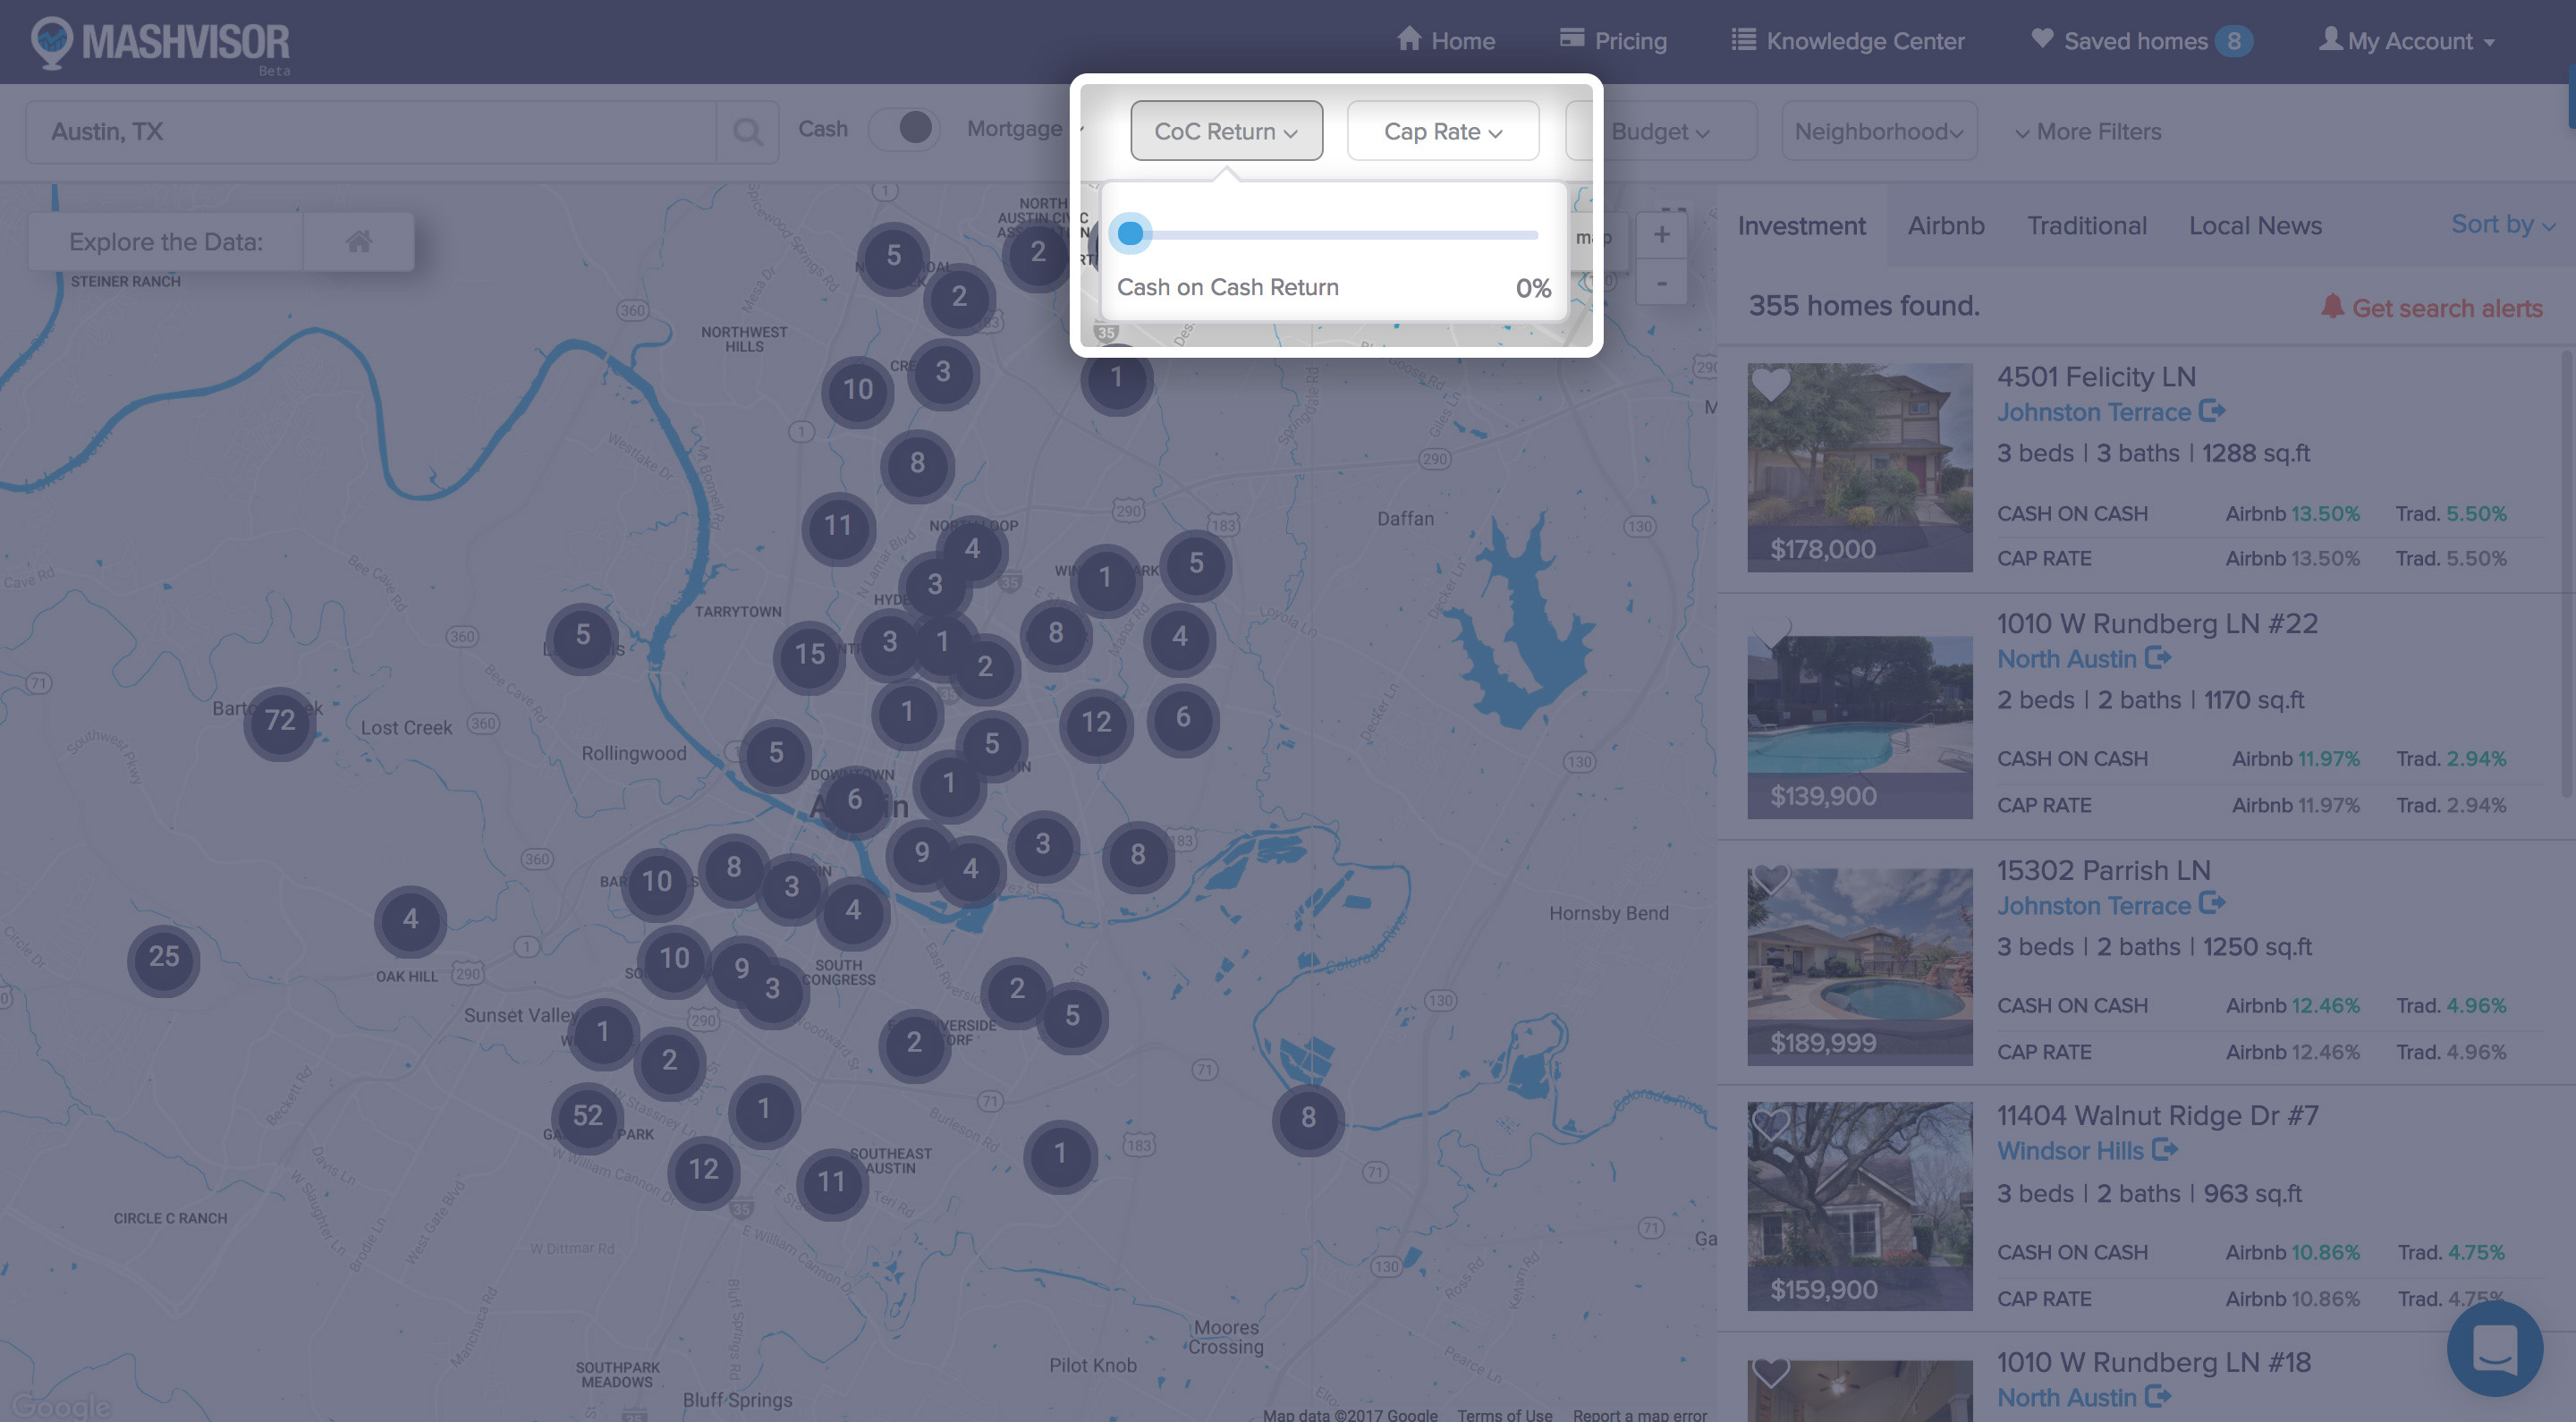Open the Knowledge Center menu item
Image resolution: width=2576 pixels, height=1422 pixels.
click(1848, 41)
